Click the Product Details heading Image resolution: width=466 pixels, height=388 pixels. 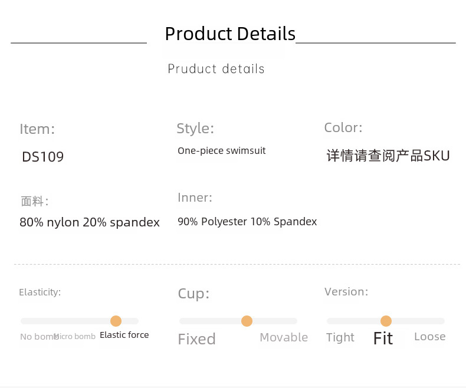click(x=230, y=34)
